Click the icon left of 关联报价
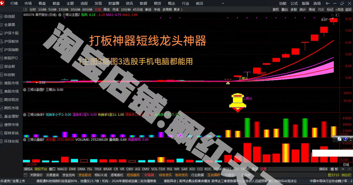The height and width of the screenshot is (185, 353). tap(26, 175)
